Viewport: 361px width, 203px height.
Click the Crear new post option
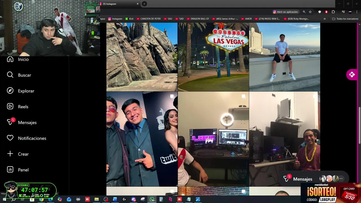(18, 154)
